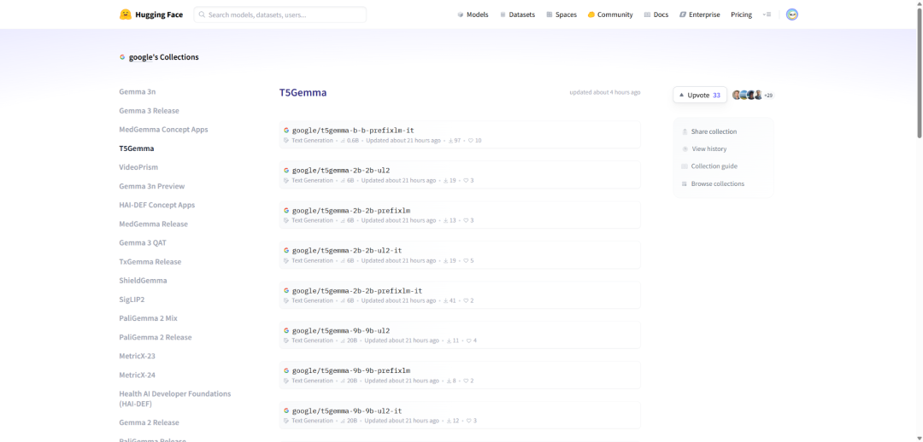Open the Datasets navigation item
923x442 pixels.
pyautogui.click(x=517, y=15)
